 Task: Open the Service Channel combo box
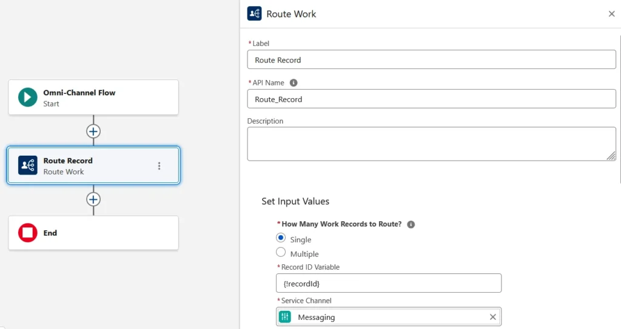tap(388, 317)
